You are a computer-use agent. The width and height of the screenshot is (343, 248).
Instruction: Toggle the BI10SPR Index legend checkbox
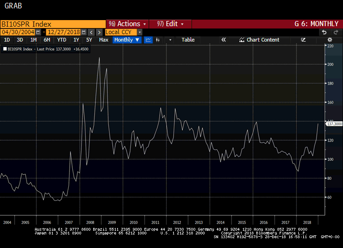click(5, 48)
